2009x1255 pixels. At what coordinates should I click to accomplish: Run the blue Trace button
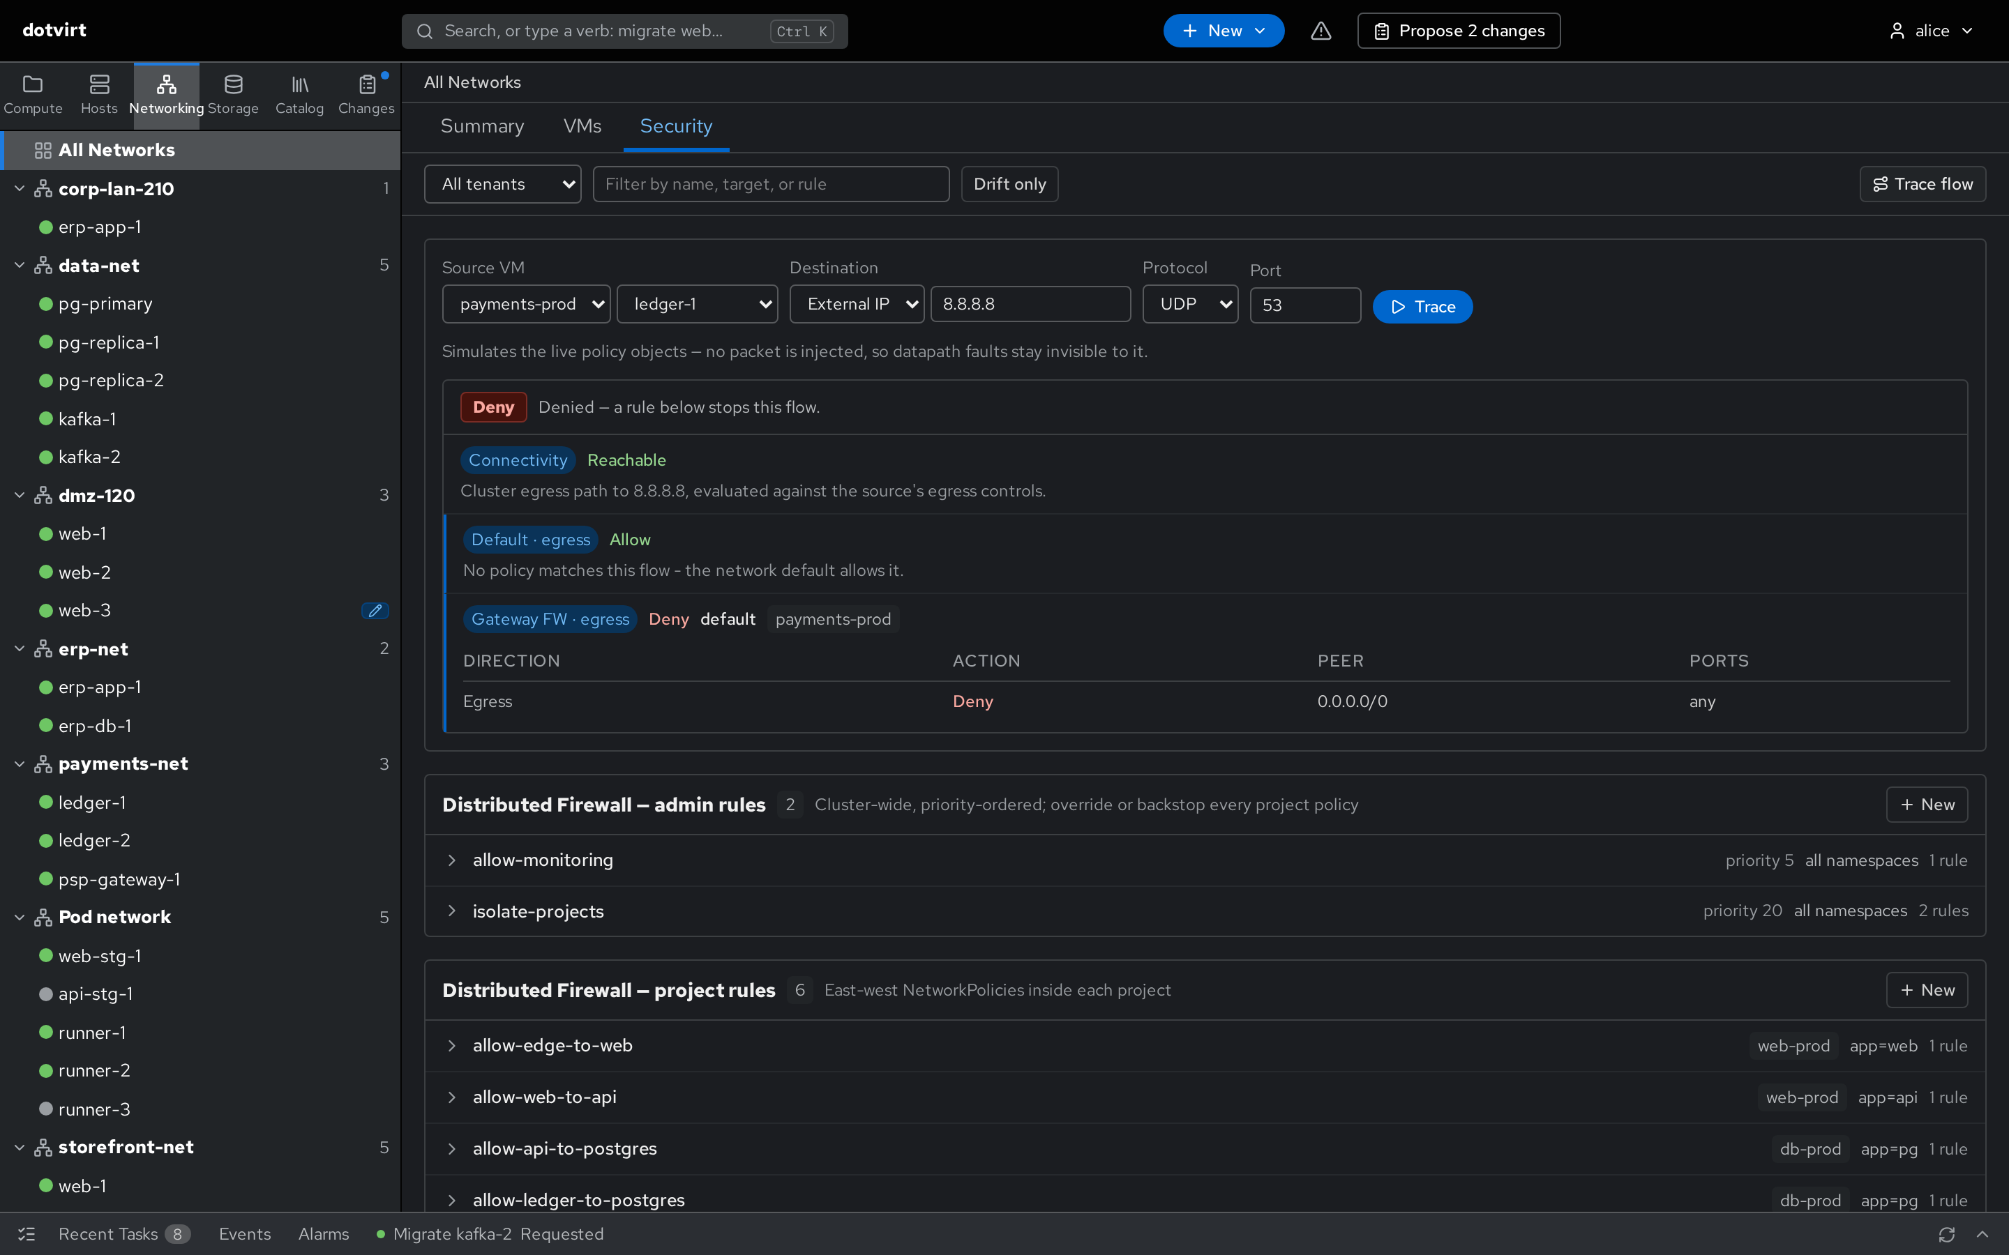click(1423, 307)
